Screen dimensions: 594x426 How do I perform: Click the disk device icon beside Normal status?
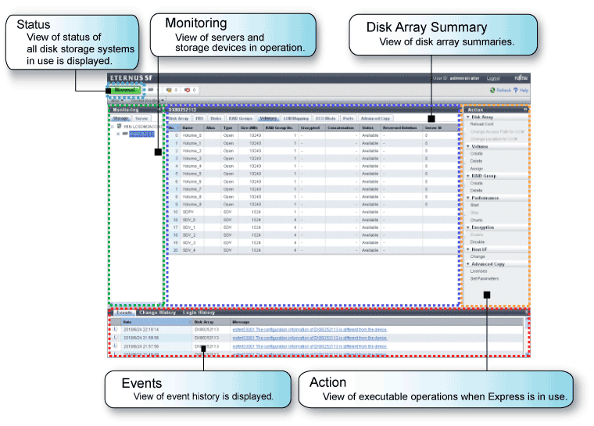(151, 90)
